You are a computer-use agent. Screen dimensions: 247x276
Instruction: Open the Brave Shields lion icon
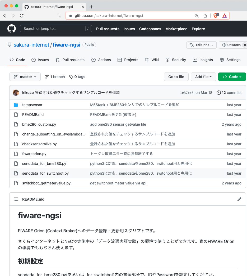tap(216, 16)
